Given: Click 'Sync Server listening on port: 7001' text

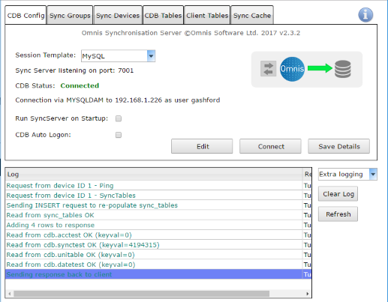Looking at the screenshot, I should [74, 70].
